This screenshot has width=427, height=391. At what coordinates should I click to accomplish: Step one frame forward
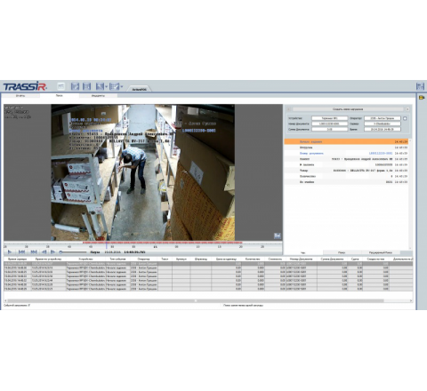(52, 251)
